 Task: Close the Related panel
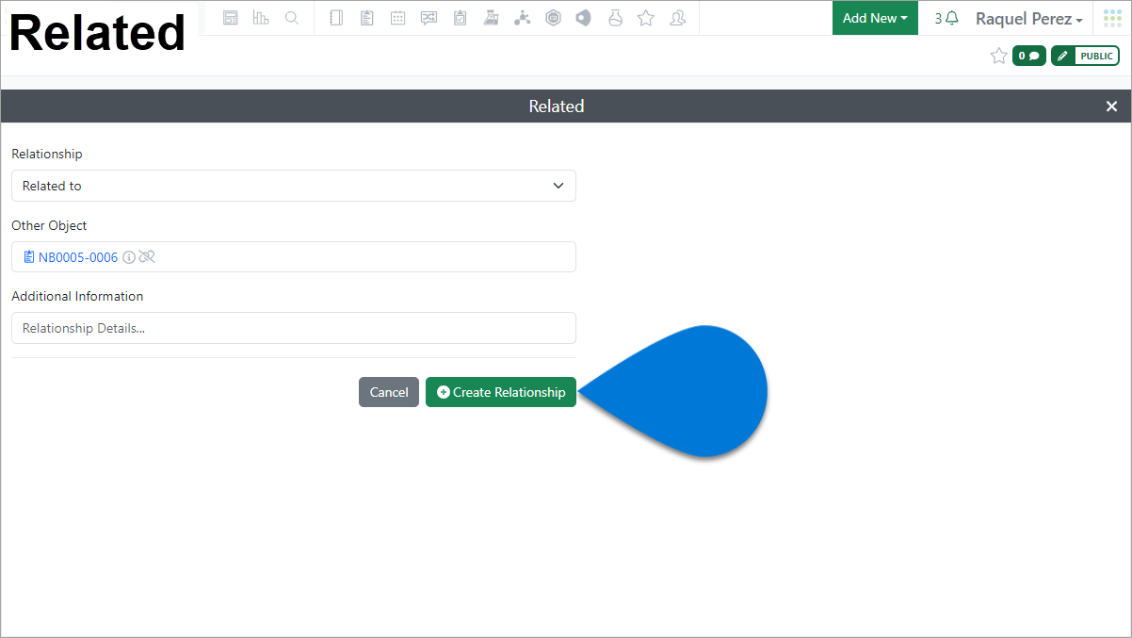click(1111, 106)
